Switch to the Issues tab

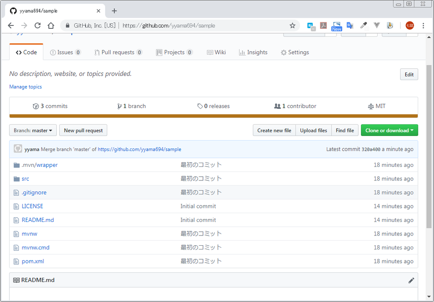tap(65, 52)
